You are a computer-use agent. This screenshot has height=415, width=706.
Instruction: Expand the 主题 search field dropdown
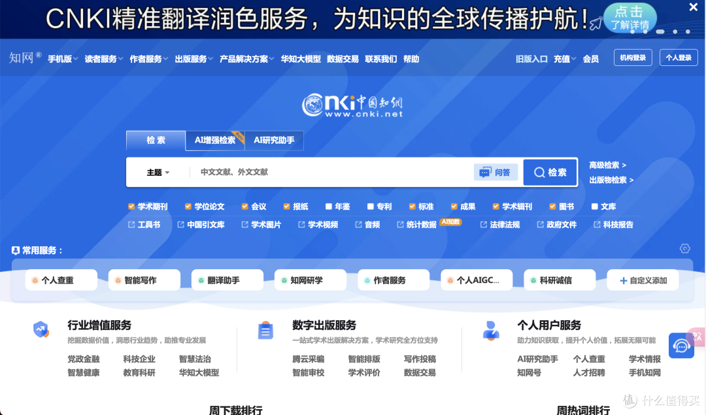pos(158,173)
